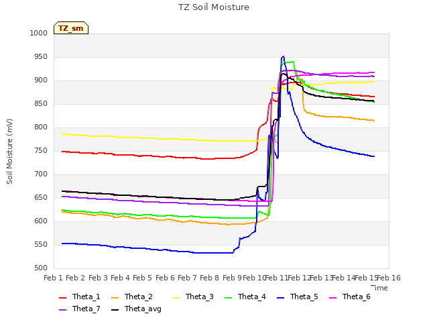Click the Feb 5 x-axis tick label
Image resolution: width=429 pixels, height=322 pixels.
142,278
